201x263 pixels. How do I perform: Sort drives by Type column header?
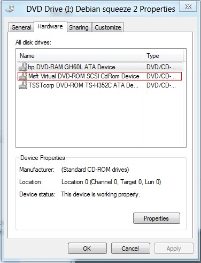(x=163, y=56)
